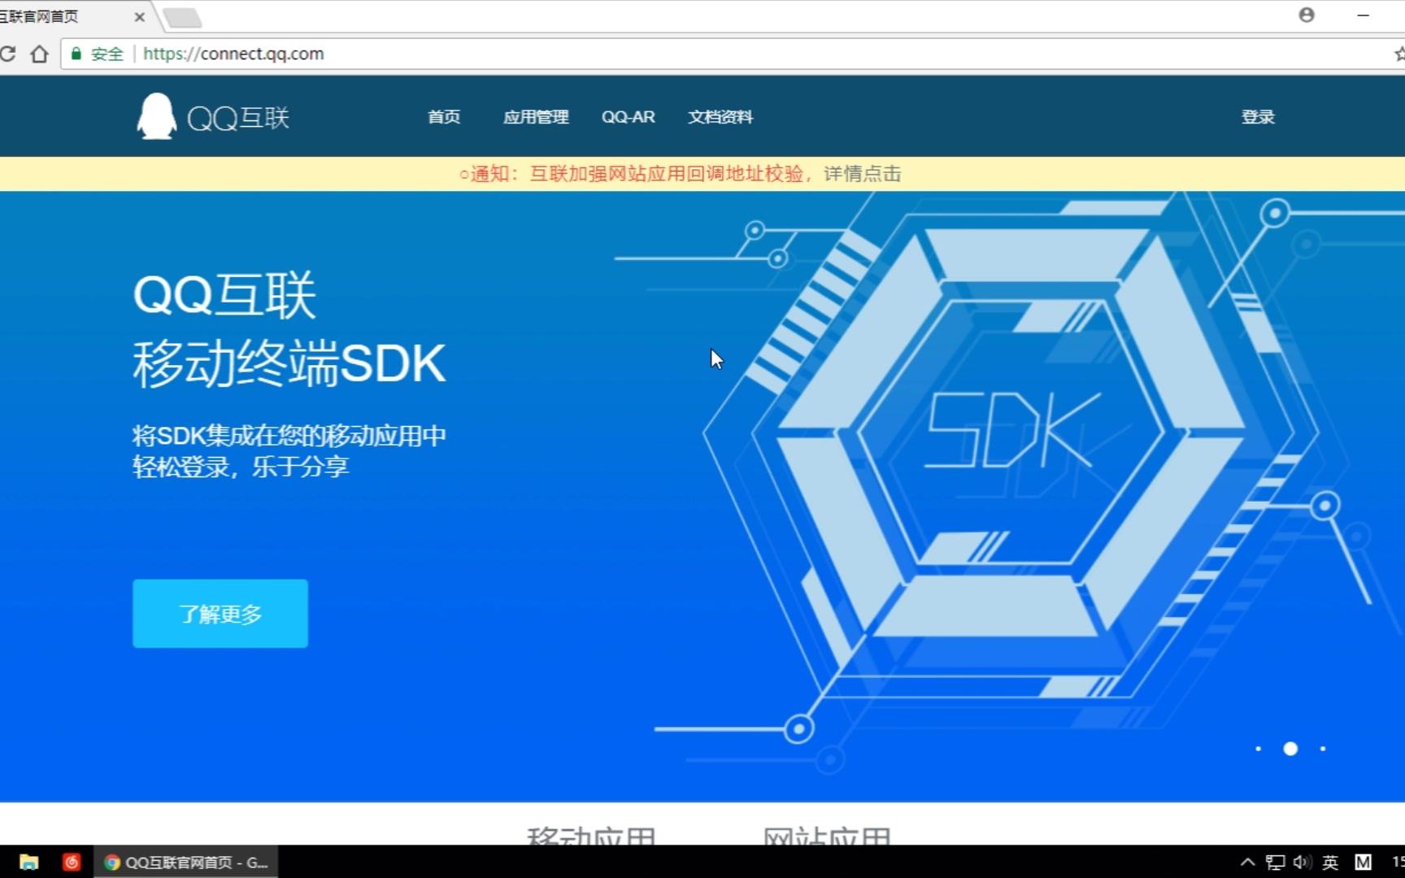Click the 了解更多 button

220,614
